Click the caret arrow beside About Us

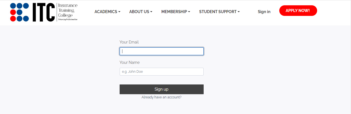click(151, 12)
